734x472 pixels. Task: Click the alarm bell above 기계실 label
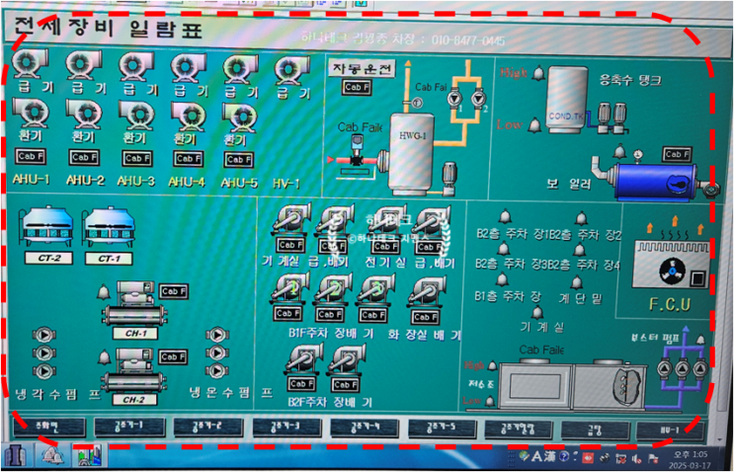tap(537, 312)
